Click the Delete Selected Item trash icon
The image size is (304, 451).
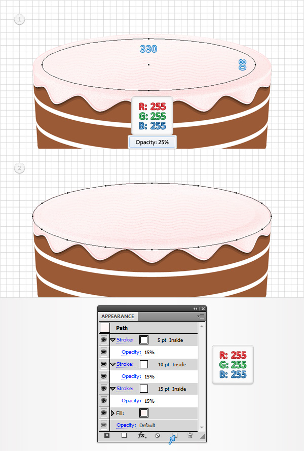(190, 435)
